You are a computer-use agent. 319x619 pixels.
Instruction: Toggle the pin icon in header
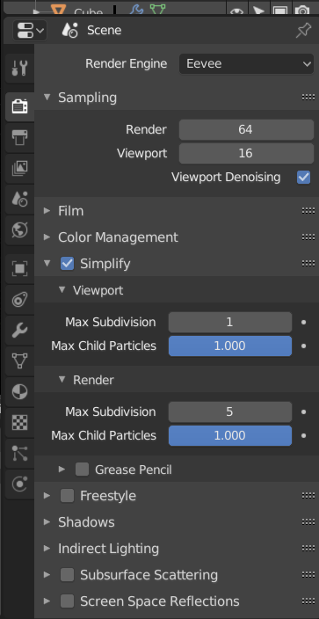click(303, 31)
